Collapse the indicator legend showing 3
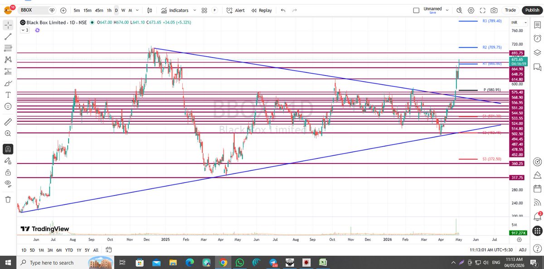The image size is (544, 269). click(x=24, y=30)
